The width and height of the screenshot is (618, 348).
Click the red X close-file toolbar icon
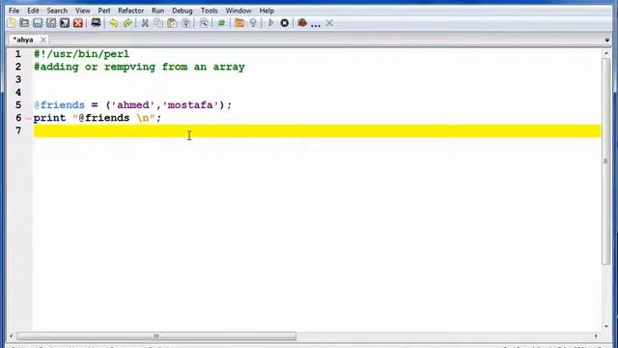tap(78, 23)
